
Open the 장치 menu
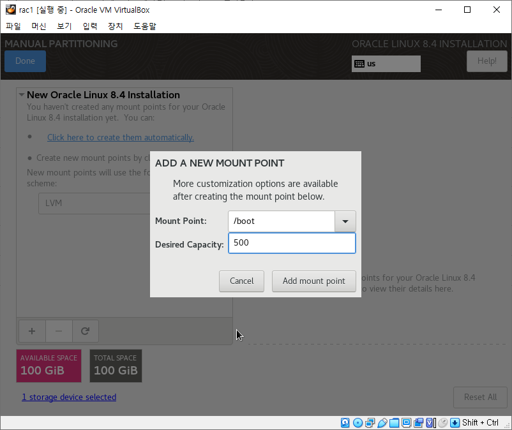(x=116, y=26)
